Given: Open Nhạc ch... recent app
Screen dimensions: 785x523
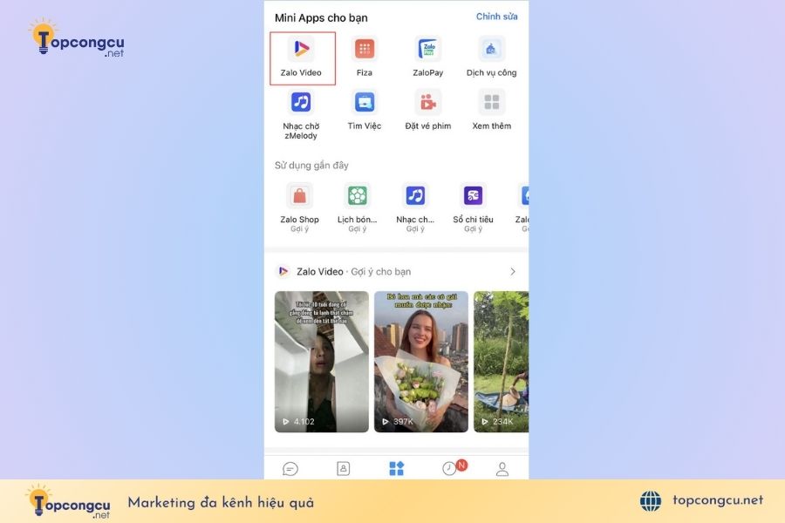Looking at the screenshot, I should 415,207.
